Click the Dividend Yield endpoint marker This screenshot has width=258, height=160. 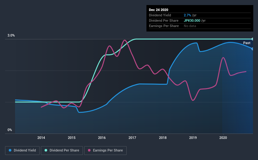pos(252,49)
